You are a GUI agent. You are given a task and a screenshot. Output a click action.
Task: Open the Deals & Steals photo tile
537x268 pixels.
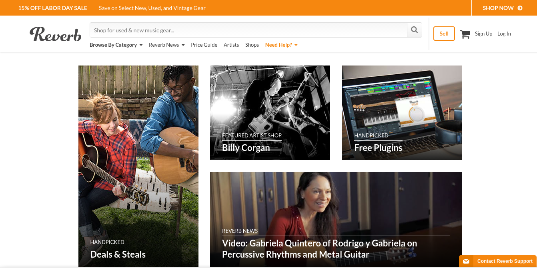tap(138, 167)
